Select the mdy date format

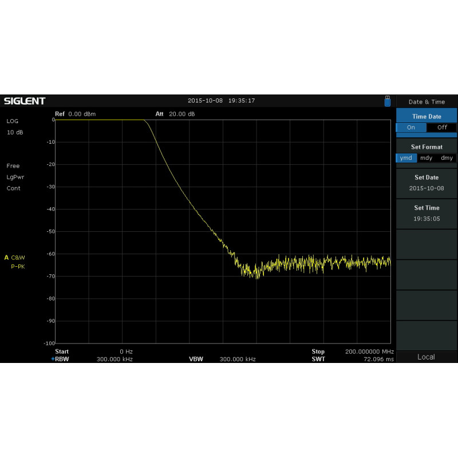[x=426, y=158]
